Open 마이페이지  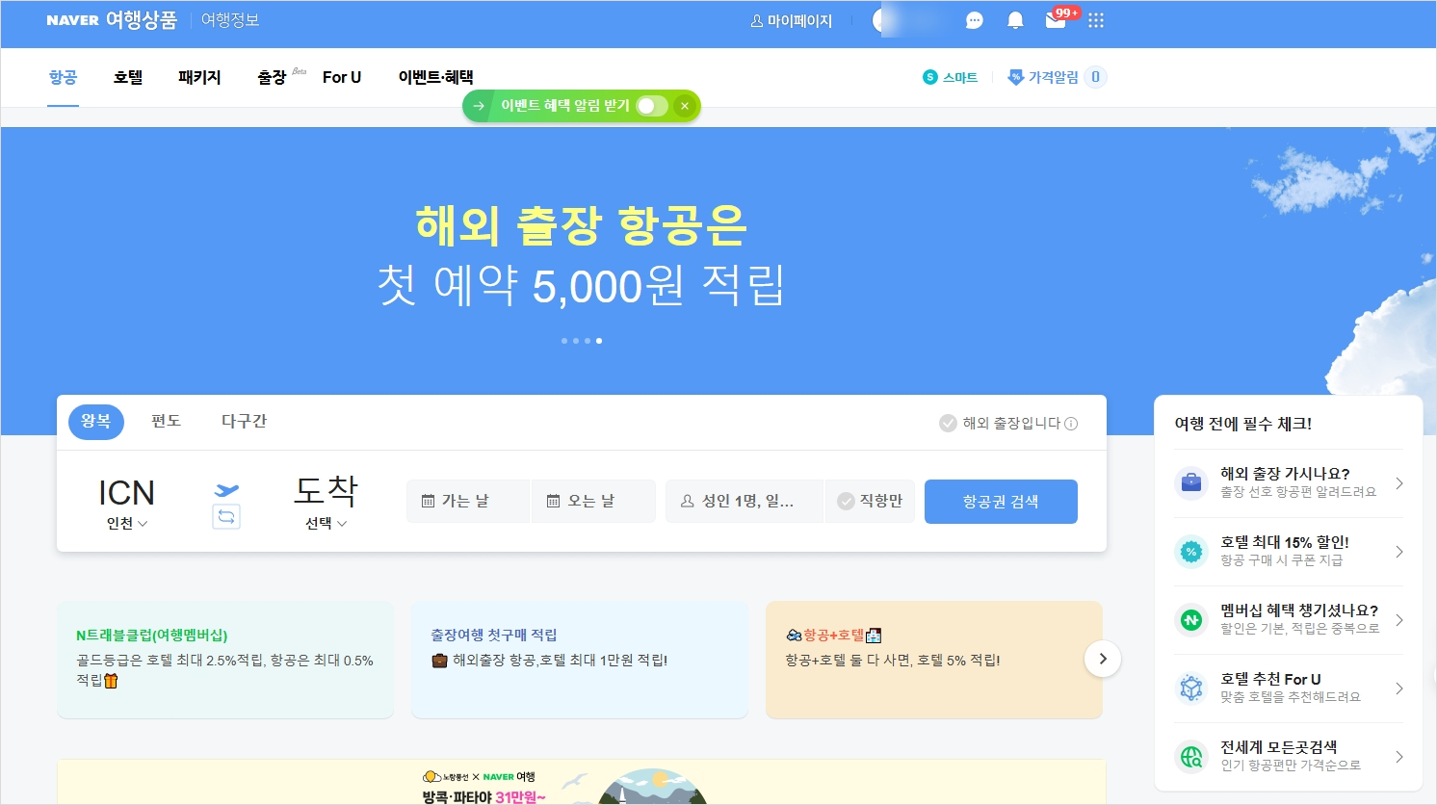tap(791, 21)
